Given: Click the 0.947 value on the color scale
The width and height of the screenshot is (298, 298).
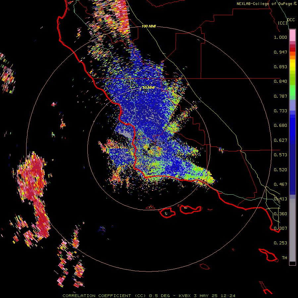Looking at the screenshot, I should coord(280,52).
